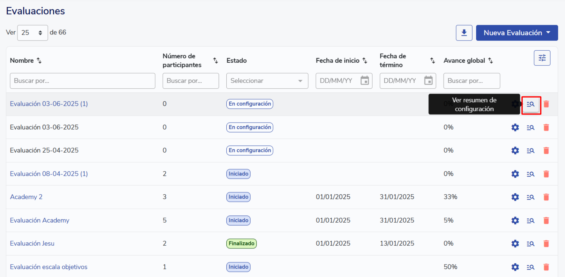Change the rows-per-page selector showing 25
Image resolution: width=565 pixels, height=277 pixels.
click(x=32, y=33)
